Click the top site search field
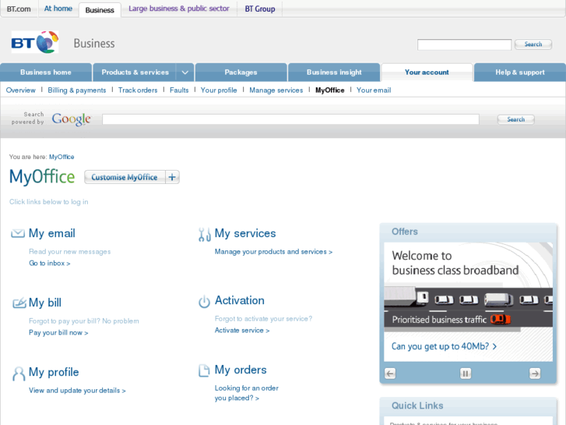 tap(464, 45)
